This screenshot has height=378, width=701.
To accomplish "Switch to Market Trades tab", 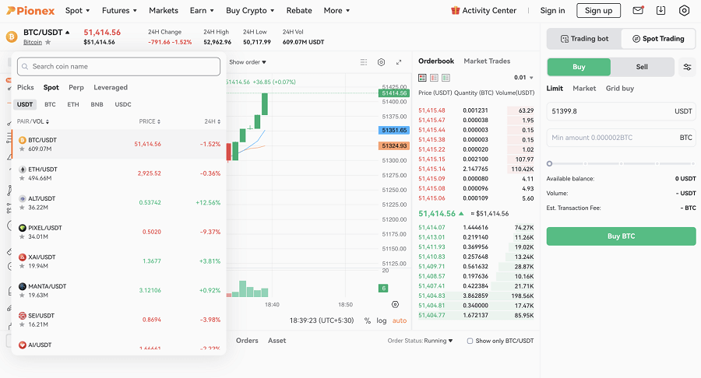I will 487,61.
